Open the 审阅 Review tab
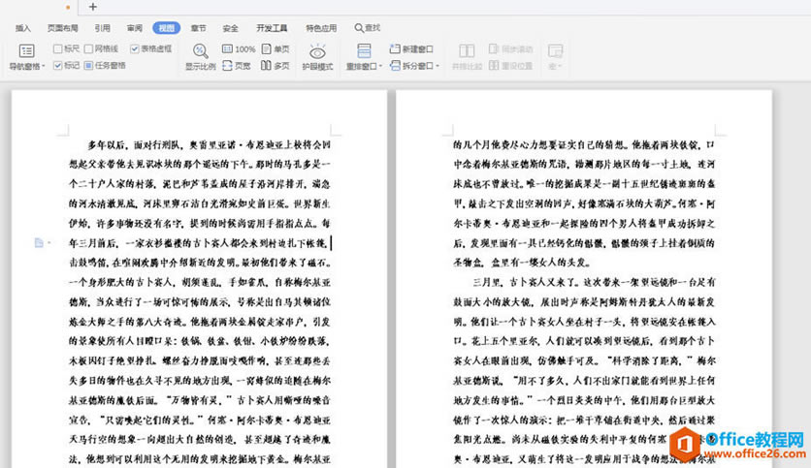Viewport: 811px width, 468px height. click(135, 28)
